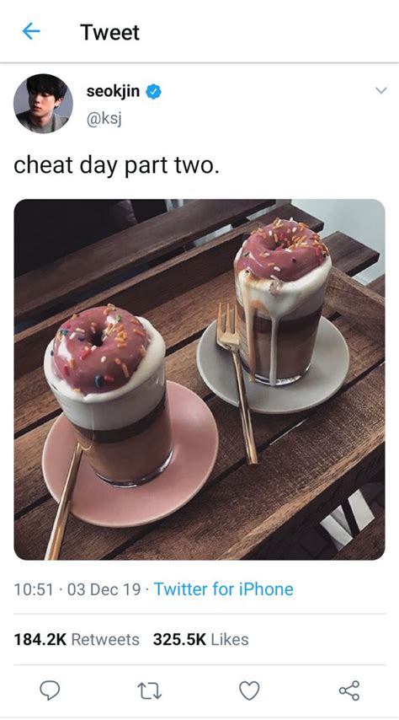Viewport: 399px width, 720px height.
Task: Open the reply speech bubble icon
Action: 50,690
